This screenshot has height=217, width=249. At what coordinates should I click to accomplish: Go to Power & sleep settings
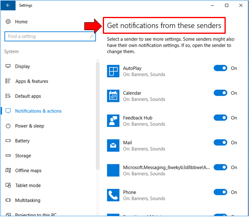pos(29,126)
